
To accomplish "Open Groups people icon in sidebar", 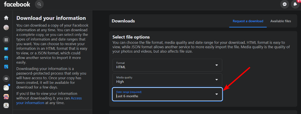I will coord(6,78).
